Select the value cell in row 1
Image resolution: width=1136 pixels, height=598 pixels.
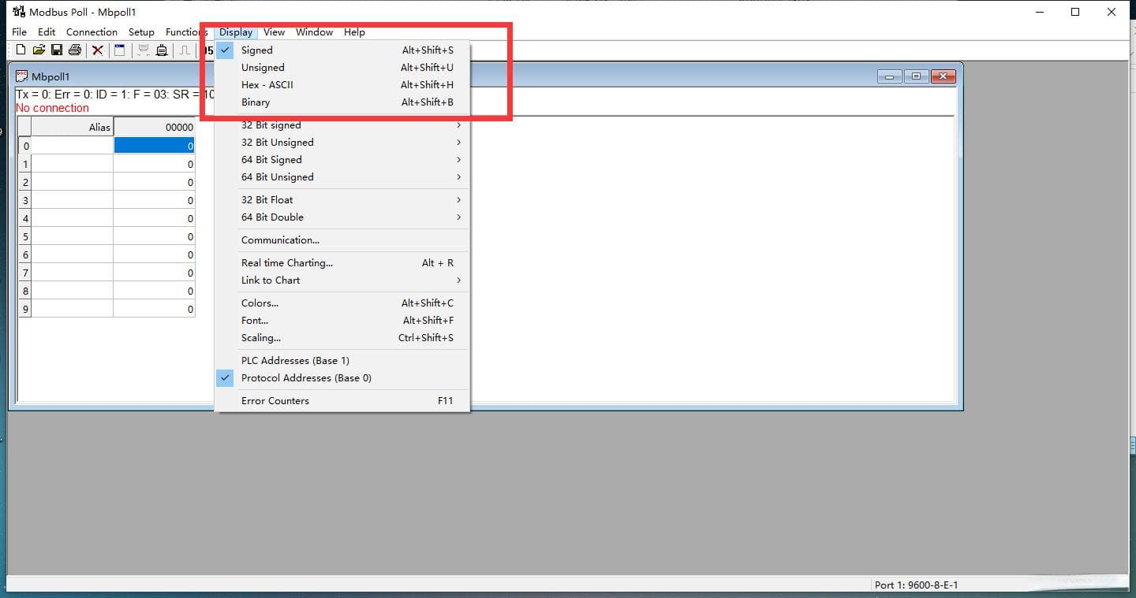pos(154,164)
